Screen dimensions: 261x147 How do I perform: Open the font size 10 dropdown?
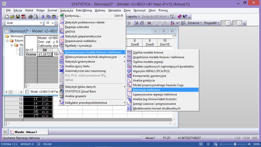(x=53, y=23)
